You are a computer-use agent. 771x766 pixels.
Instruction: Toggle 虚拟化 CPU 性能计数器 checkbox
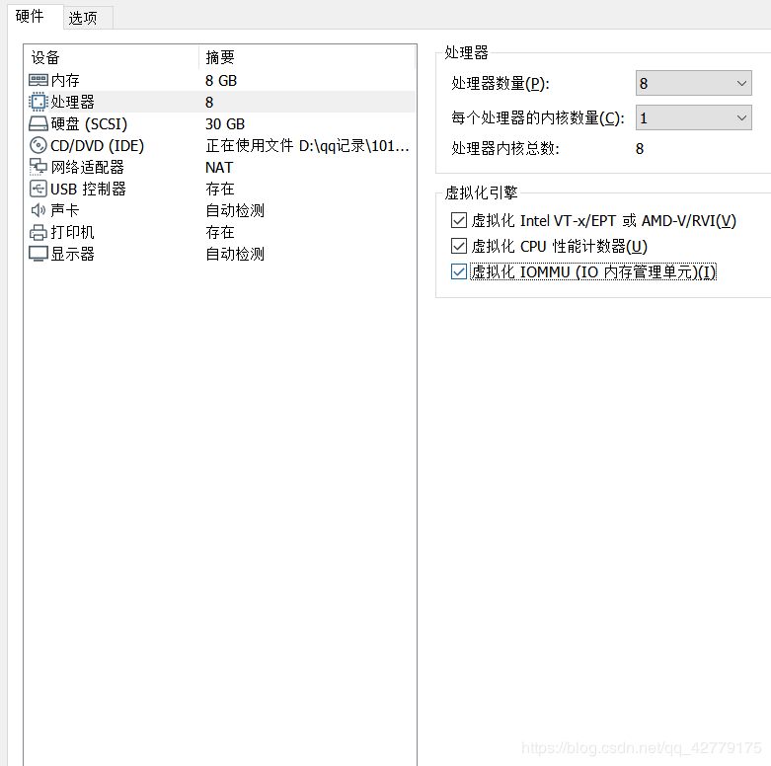(x=458, y=246)
